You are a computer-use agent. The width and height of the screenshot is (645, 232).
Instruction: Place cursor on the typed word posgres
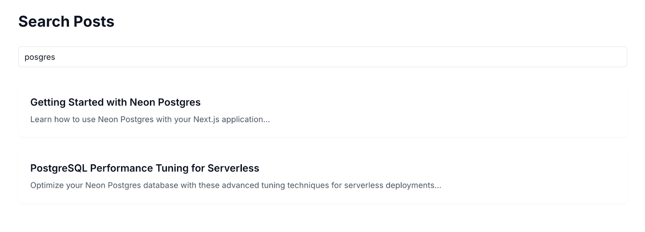tap(40, 57)
